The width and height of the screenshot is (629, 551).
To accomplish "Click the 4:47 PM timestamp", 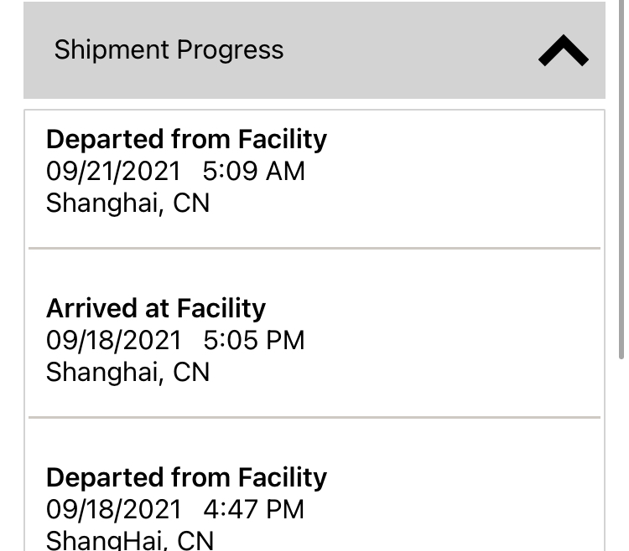I will [254, 510].
